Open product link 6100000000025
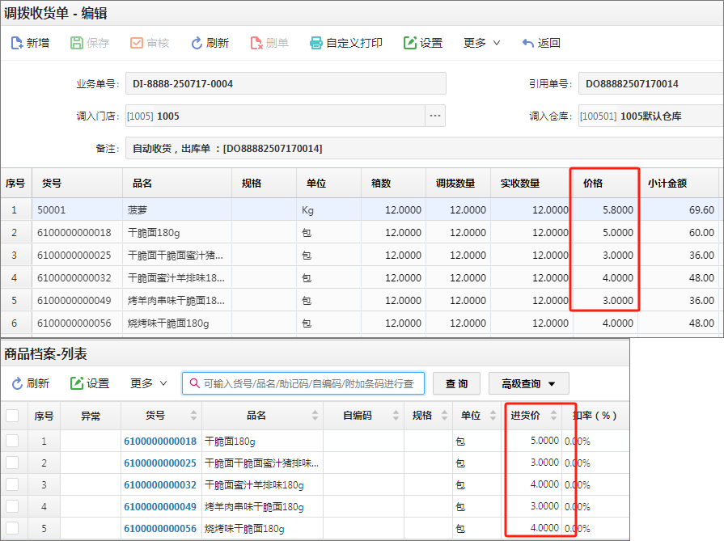 [160, 463]
